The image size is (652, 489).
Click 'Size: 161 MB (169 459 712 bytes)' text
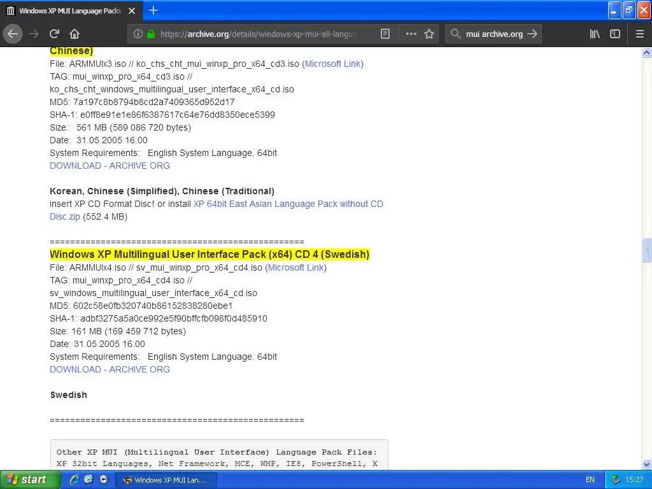118,332
